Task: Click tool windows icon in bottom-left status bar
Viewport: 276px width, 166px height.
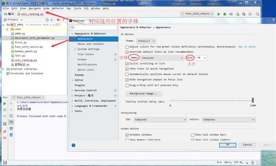Action: pos(5,163)
